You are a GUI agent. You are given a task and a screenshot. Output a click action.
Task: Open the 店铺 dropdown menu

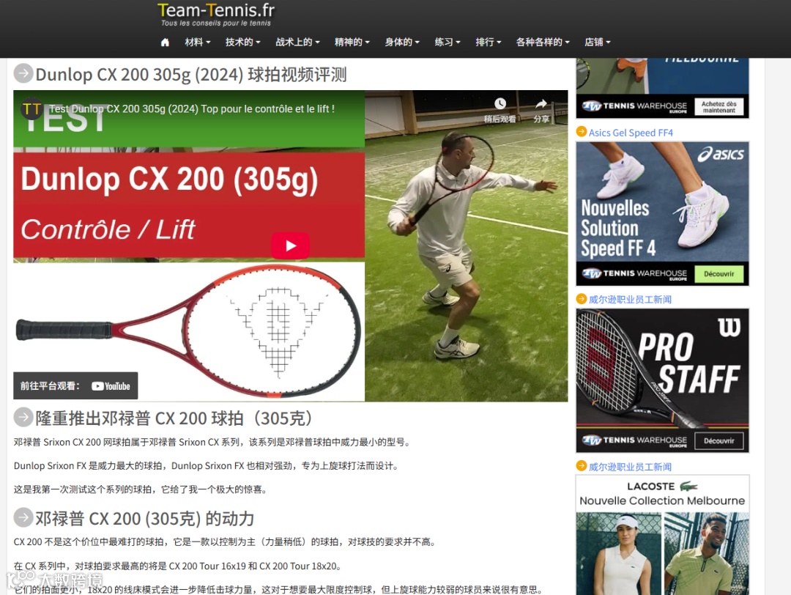pos(598,42)
